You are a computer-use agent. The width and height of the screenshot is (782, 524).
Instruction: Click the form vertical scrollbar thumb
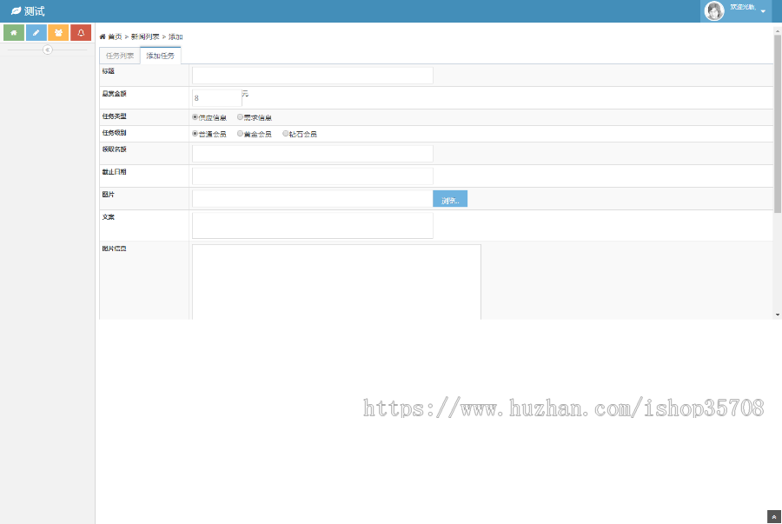coord(778,123)
